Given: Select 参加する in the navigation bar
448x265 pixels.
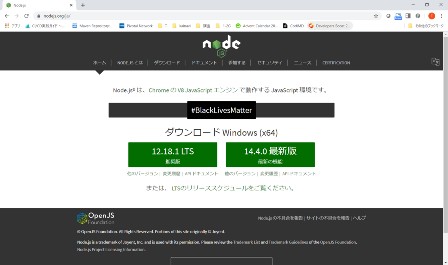Looking at the screenshot, I should 237,63.
